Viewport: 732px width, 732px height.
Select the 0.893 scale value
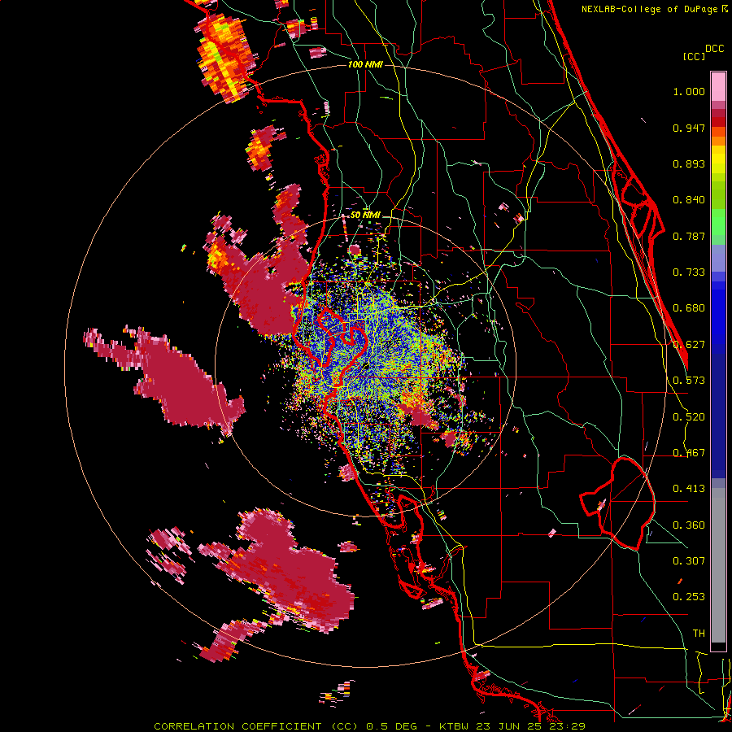(689, 163)
